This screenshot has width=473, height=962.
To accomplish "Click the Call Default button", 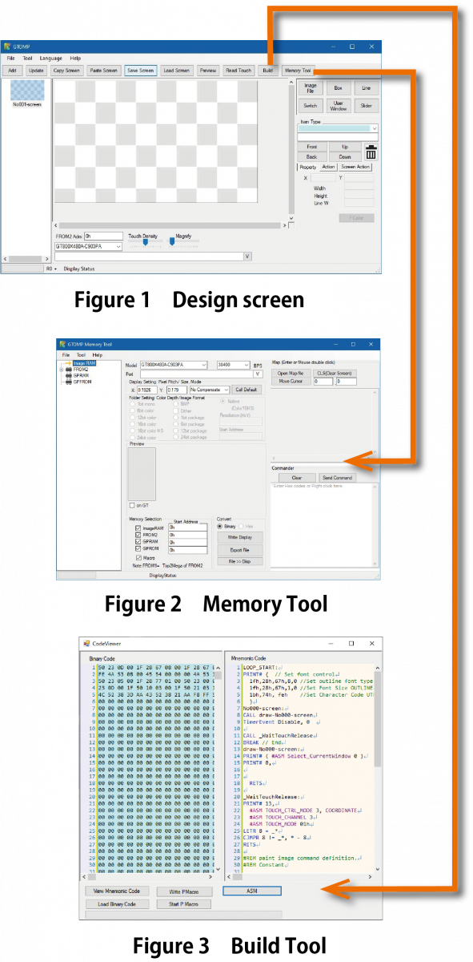I will [x=247, y=390].
